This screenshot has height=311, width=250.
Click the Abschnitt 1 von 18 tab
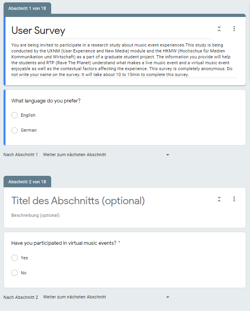(x=27, y=8)
